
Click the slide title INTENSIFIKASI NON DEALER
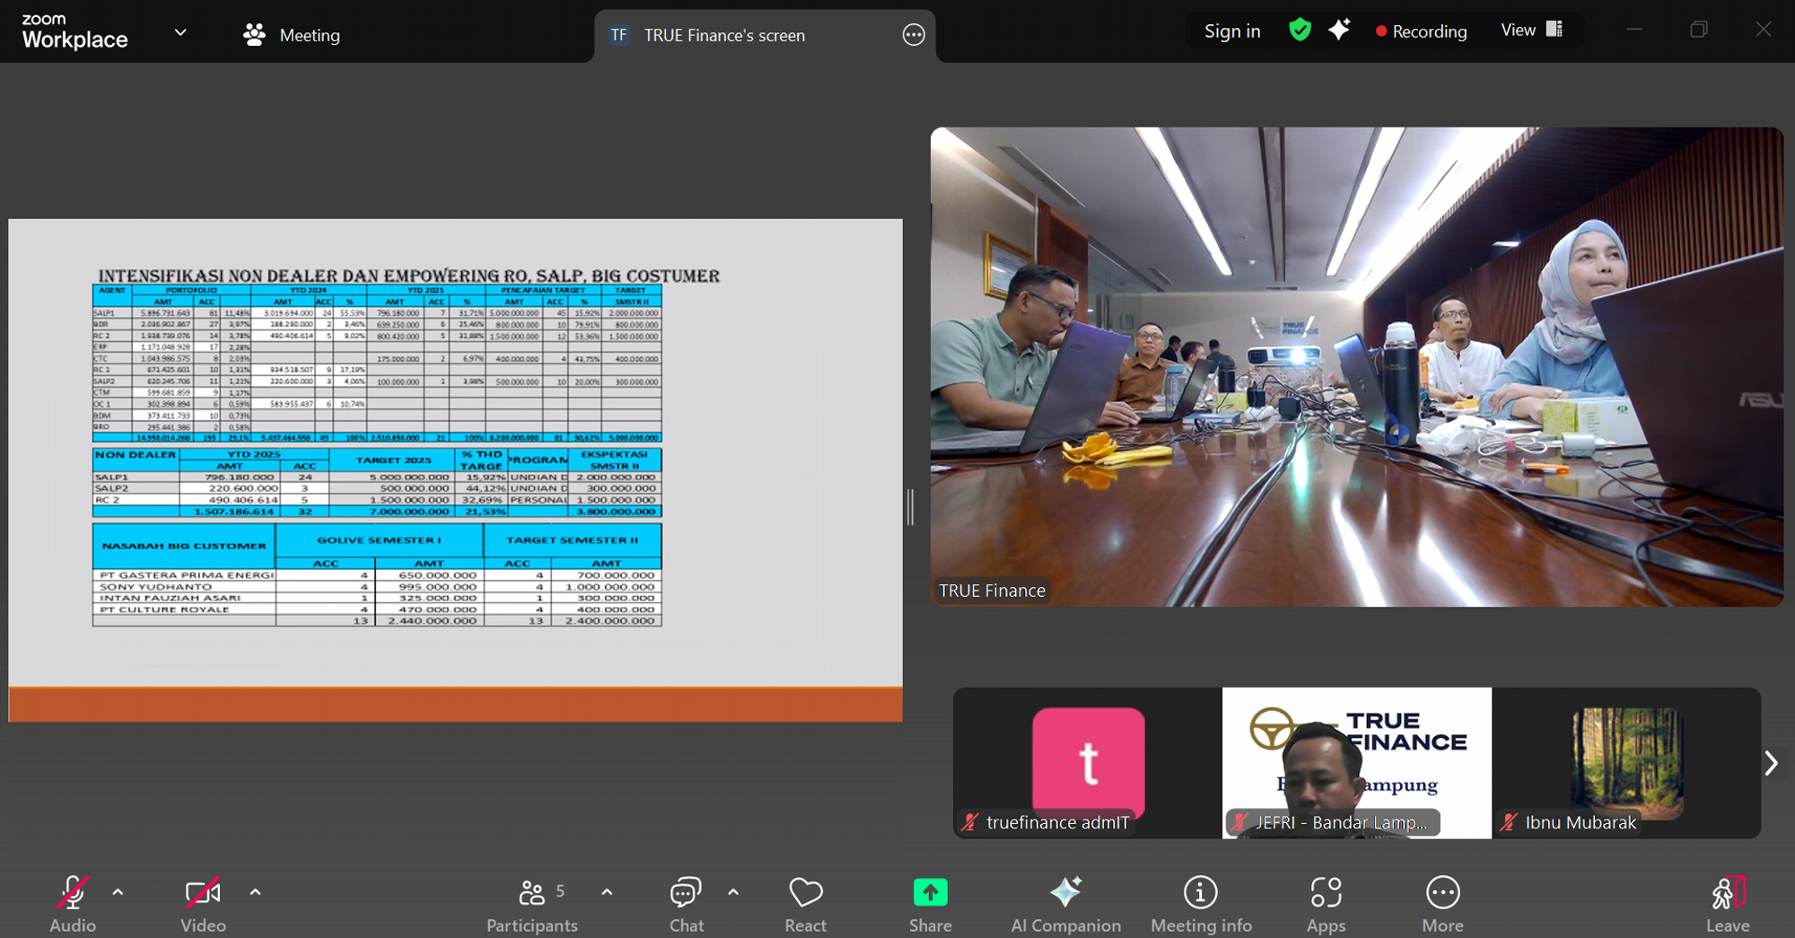pos(408,276)
